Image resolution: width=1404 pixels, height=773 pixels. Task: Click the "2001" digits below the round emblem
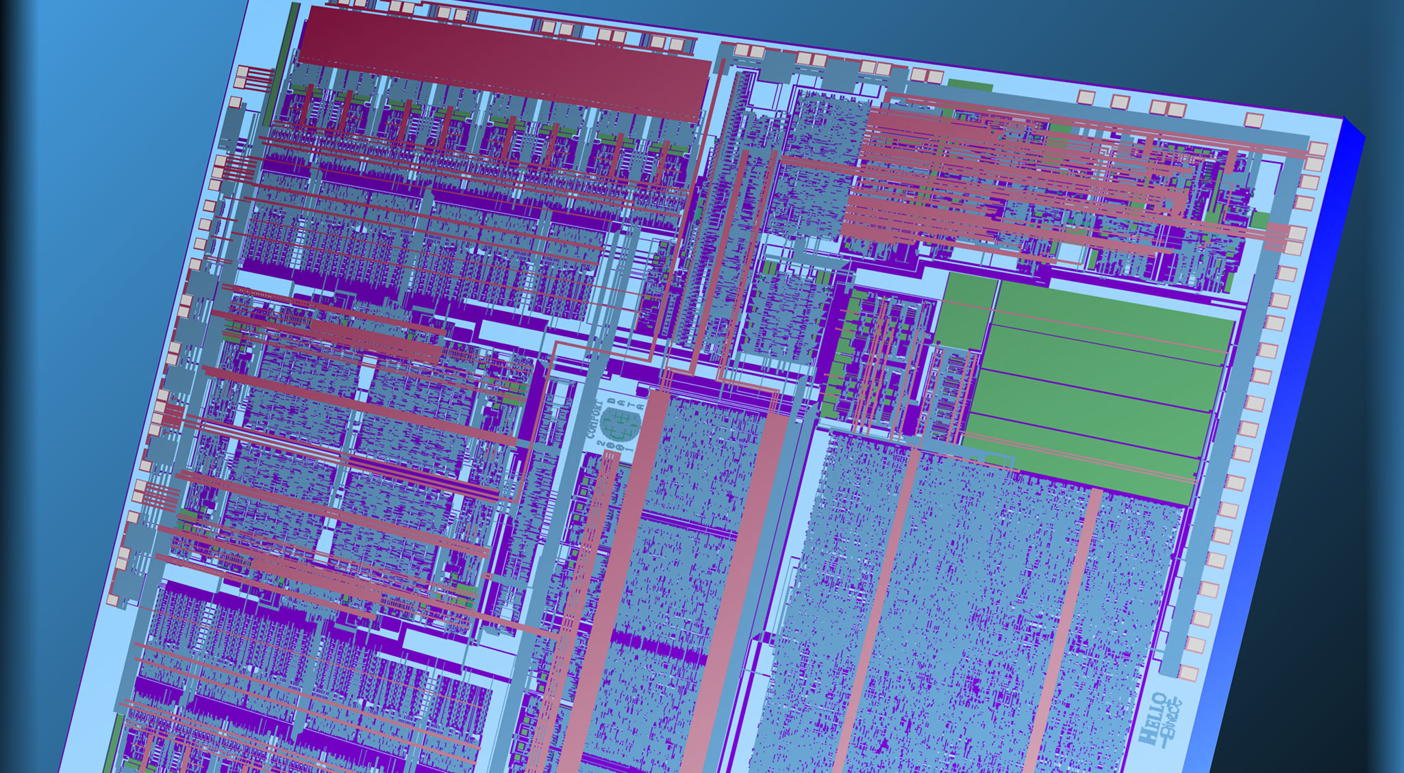click(x=615, y=447)
